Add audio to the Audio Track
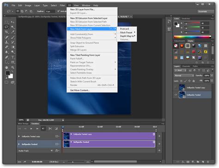 159,150
